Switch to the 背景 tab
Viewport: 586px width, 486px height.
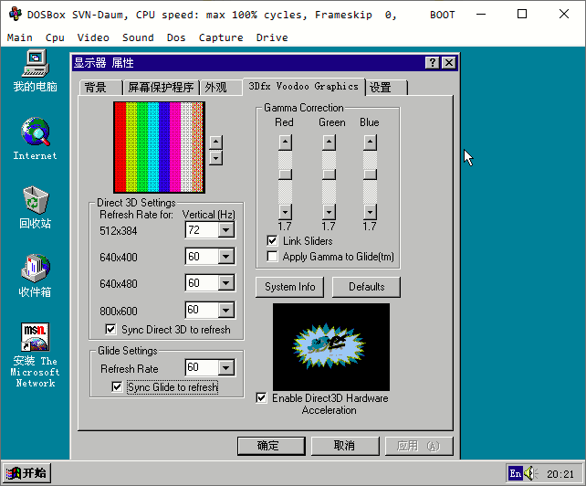101,88
